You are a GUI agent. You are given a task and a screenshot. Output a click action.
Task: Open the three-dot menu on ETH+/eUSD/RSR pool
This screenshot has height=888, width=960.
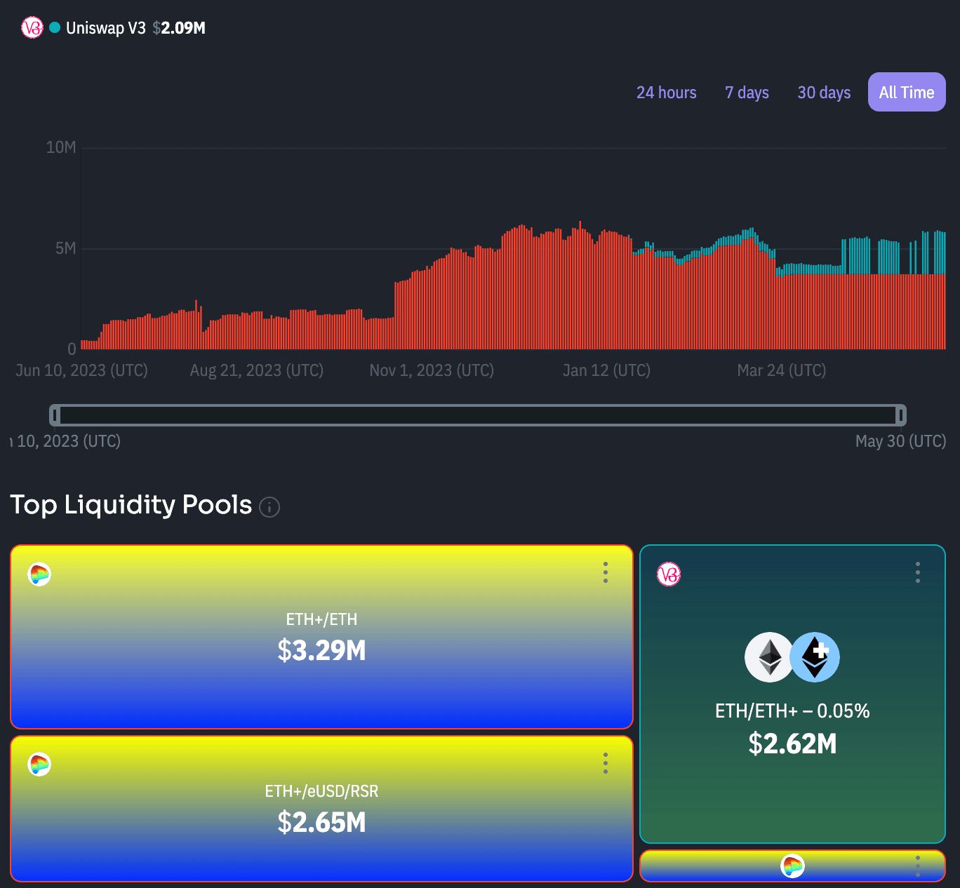pyautogui.click(x=605, y=762)
